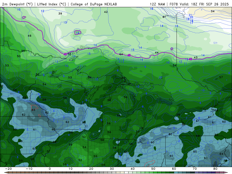Click the 80 label on the color scale
Image resolution: width=232 pixels, height=174 pixels.
point(215,169)
